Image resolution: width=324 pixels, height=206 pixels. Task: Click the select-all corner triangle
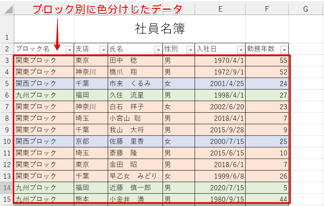click(x=8, y=9)
